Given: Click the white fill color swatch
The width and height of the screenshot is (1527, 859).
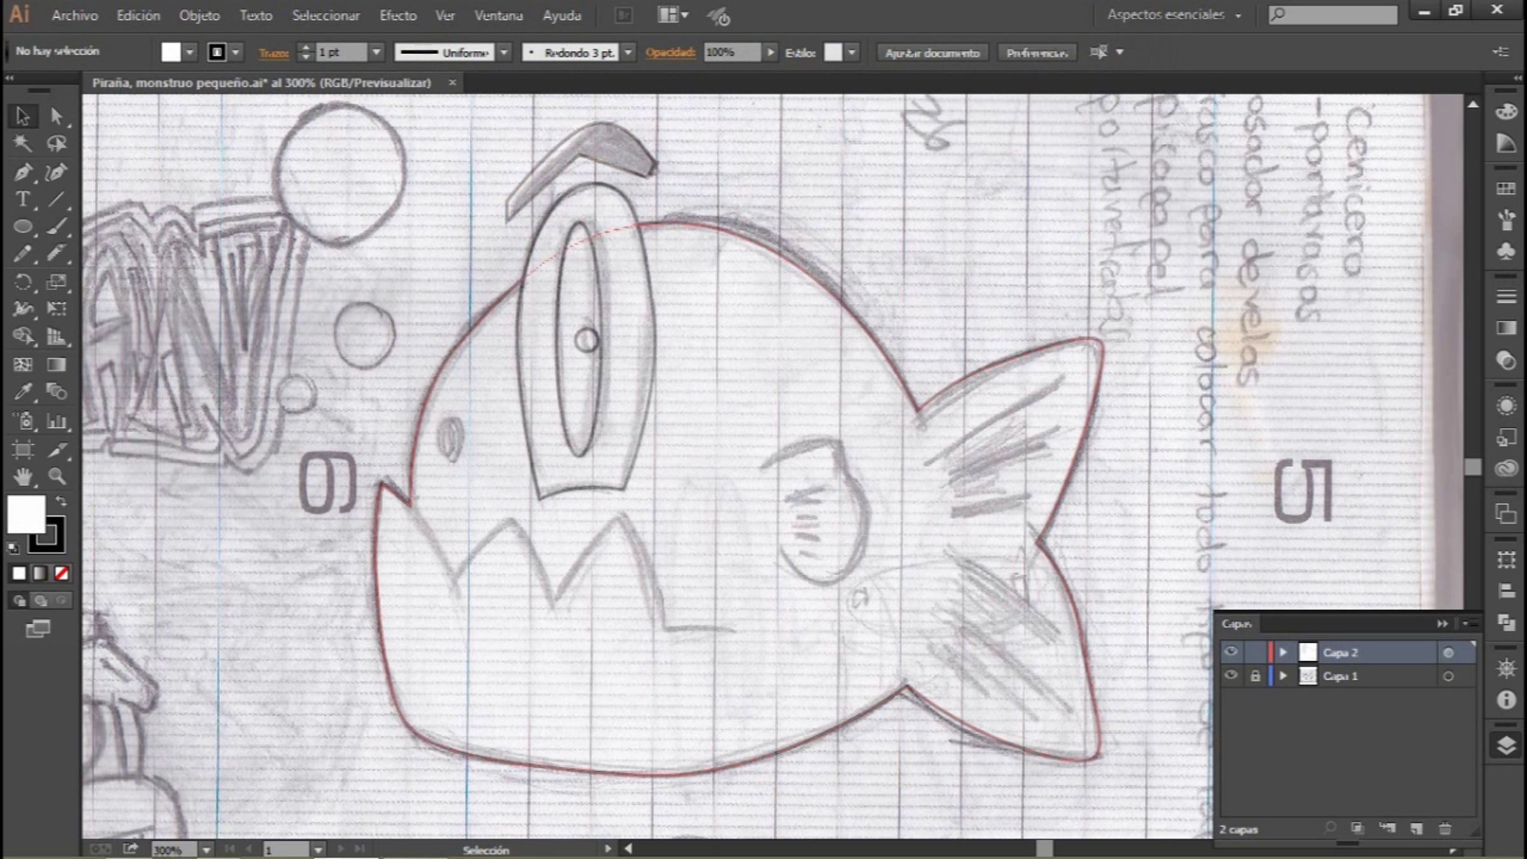Looking at the screenshot, I should [25, 514].
